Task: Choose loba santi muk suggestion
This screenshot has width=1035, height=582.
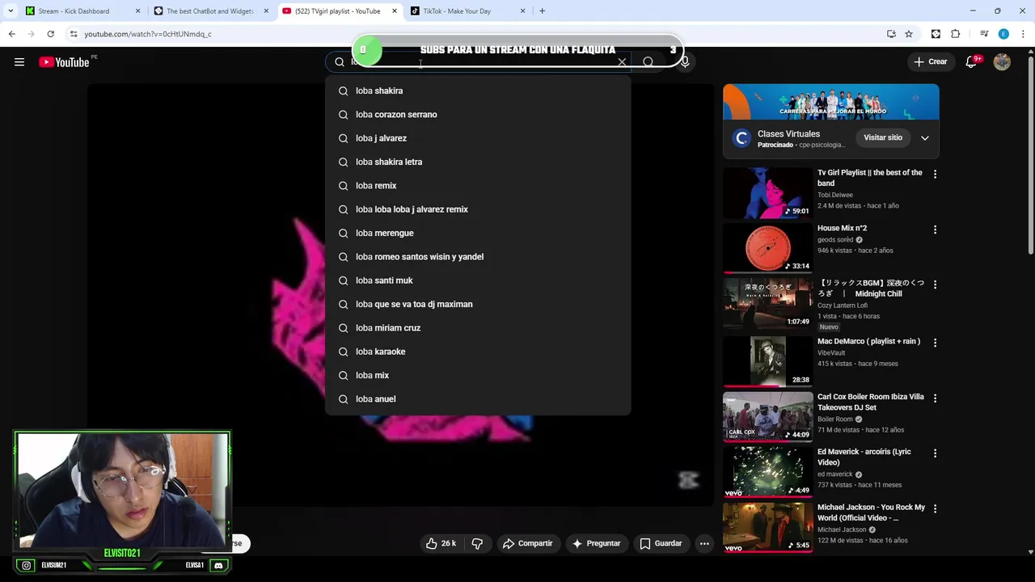Action: (x=478, y=280)
